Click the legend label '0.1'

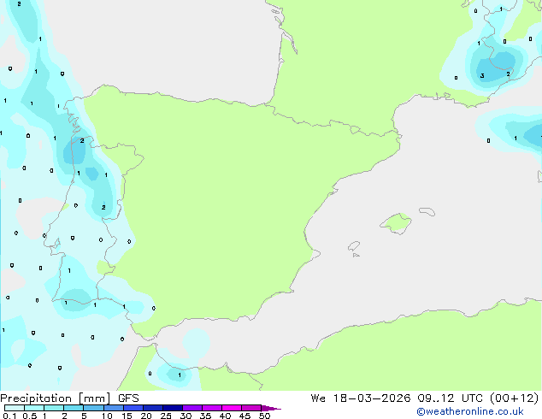click(9, 416)
